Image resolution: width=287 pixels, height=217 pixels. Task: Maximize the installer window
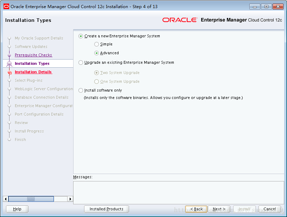point(266,7)
